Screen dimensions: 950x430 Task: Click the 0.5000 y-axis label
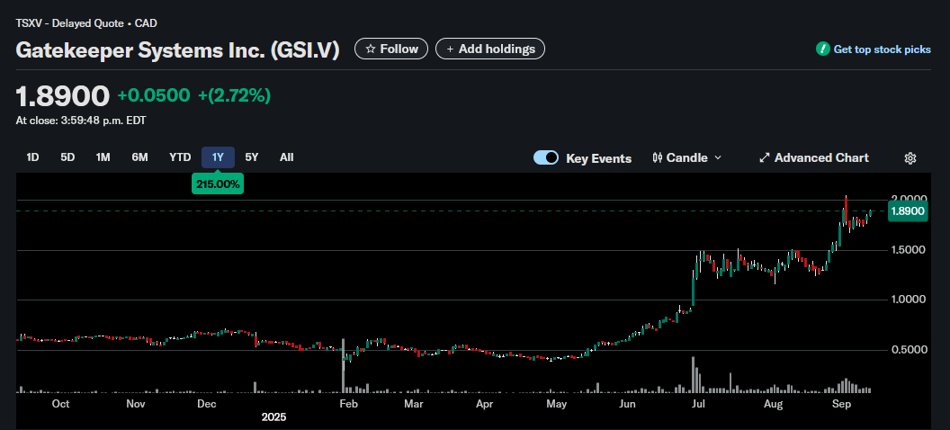909,349
